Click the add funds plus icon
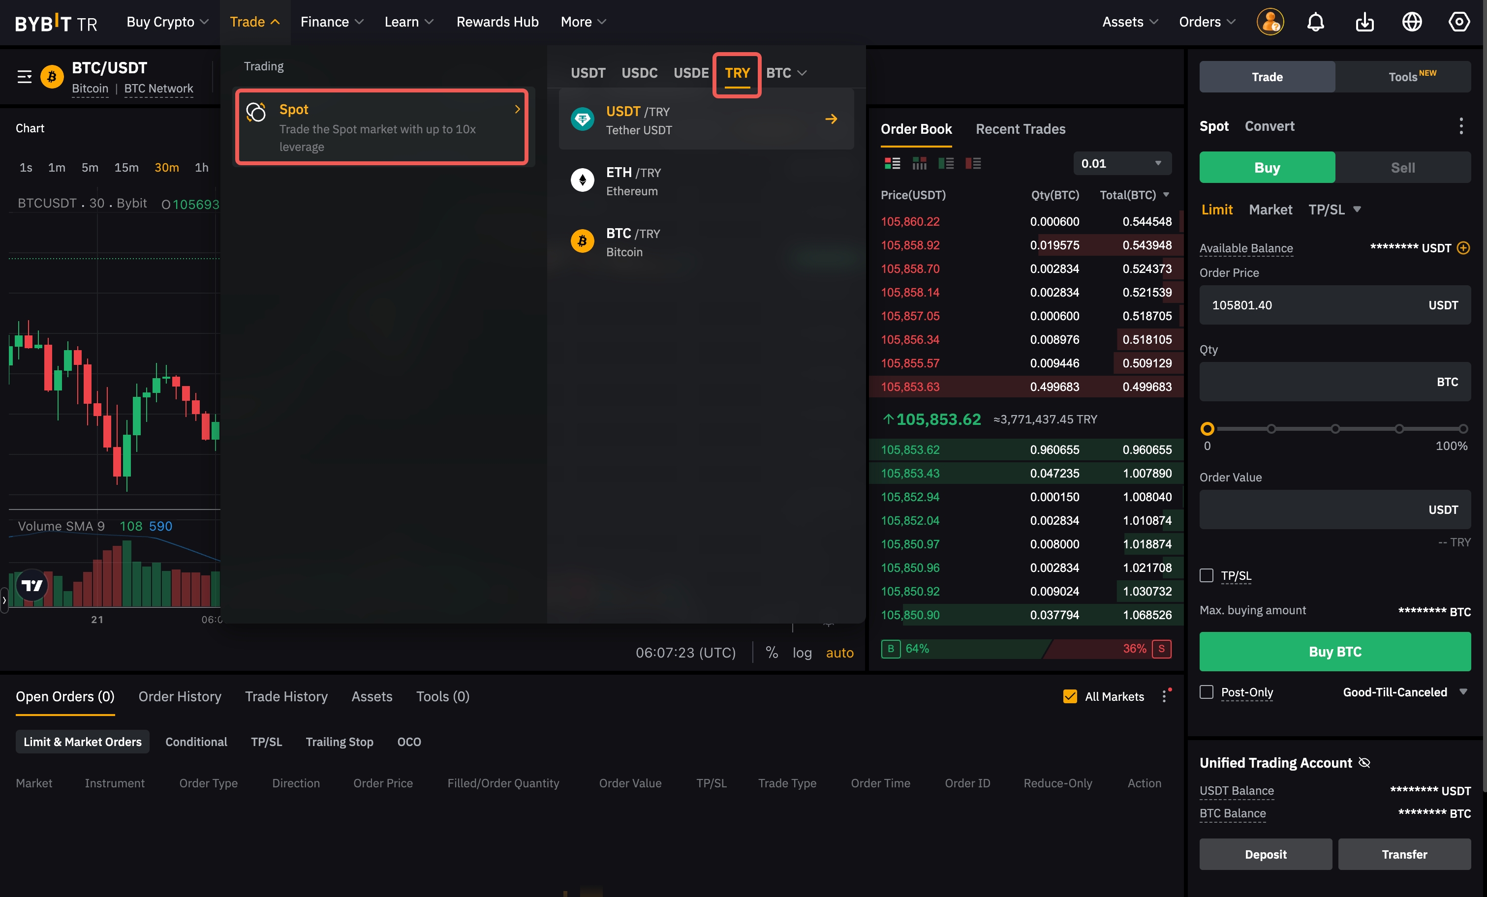1487x897 pixels. (x=1463, y=248)
